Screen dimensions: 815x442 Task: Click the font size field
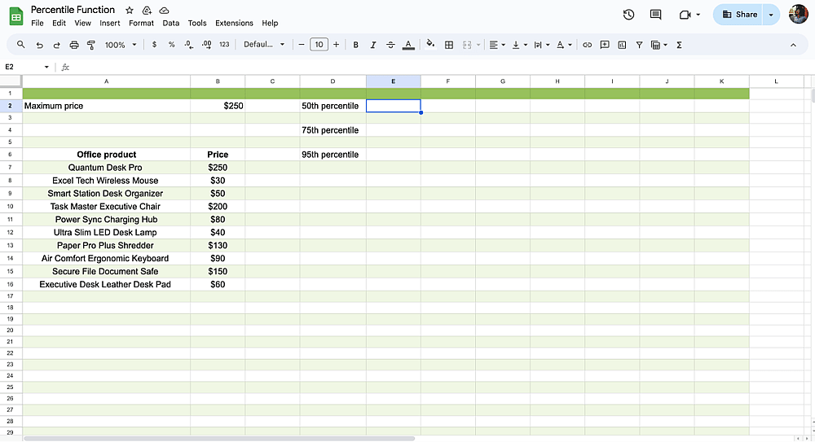pyautogui.click(x=319, y=45)
